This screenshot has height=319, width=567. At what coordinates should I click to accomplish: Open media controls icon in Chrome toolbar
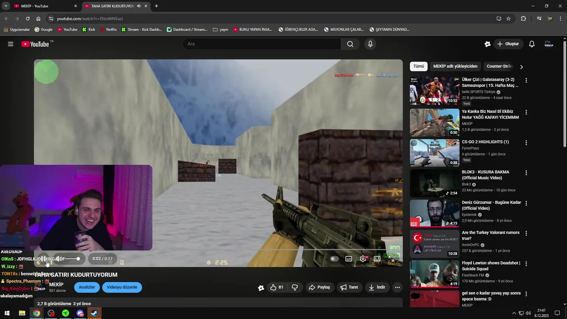(539, 19)
